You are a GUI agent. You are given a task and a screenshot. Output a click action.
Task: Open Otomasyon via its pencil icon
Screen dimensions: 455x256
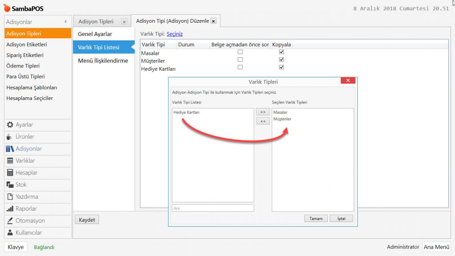10,221
